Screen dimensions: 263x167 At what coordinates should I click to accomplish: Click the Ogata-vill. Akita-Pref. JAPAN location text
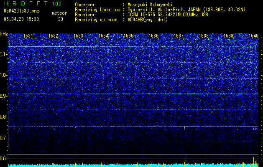tap(186, 10)
